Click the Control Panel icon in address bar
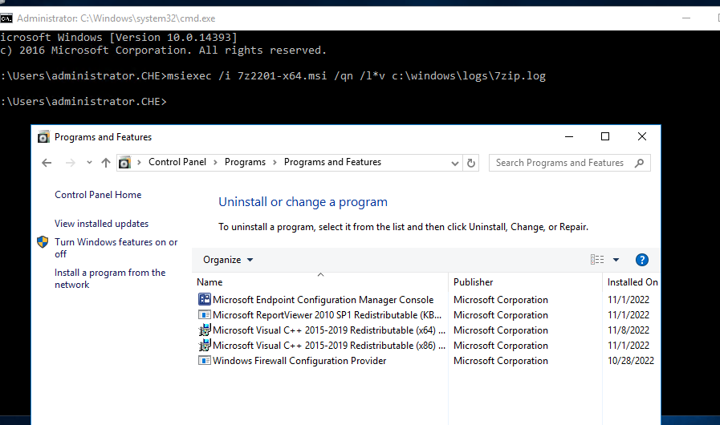This screenshot has height=425, width=720. (x=124, y=163)
